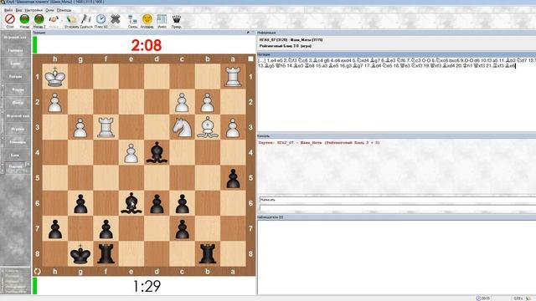
Task: Click the chat message input field
Action: point(398,200)
